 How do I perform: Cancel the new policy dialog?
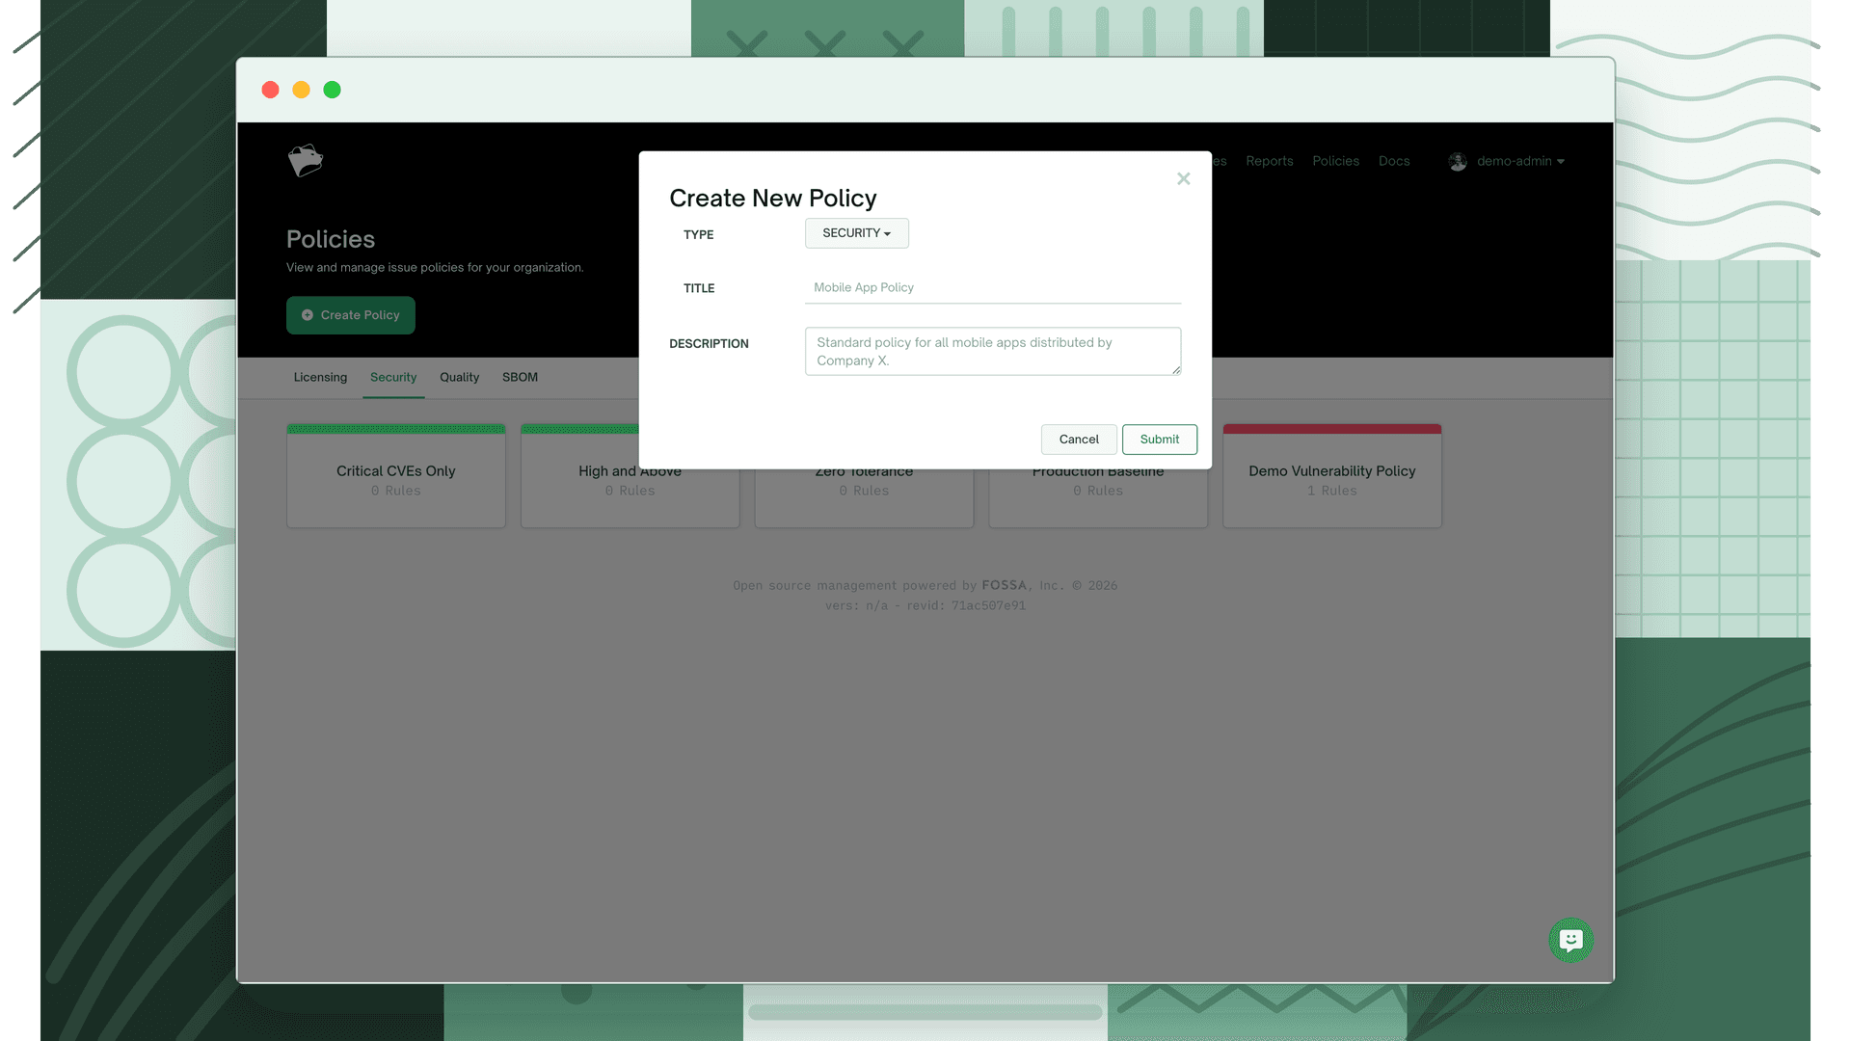1078,440
